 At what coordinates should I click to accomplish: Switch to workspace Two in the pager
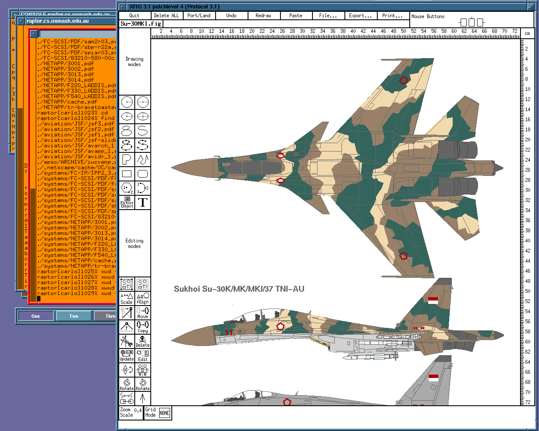[74, 316]
